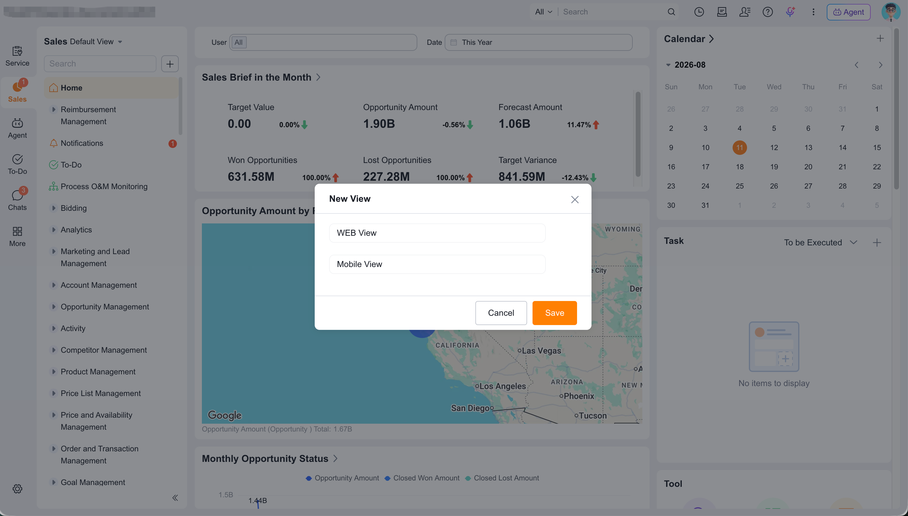
Task: Expand the Analytics tree item
Action: coord(54,230)
